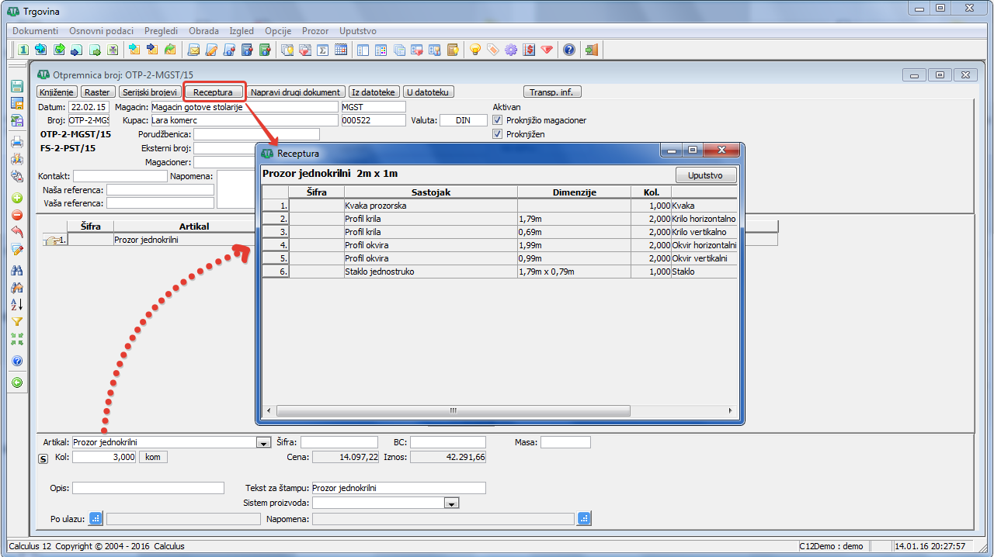Expand the Artikal dropdown

[262, 443]
